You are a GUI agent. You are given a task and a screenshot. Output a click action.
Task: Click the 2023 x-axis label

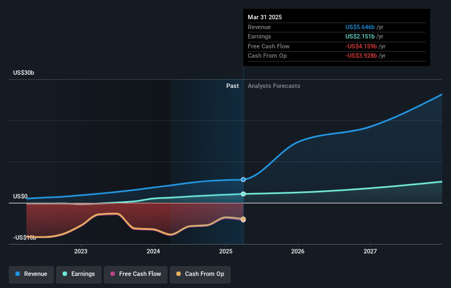(x=81, y=252)
